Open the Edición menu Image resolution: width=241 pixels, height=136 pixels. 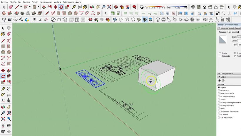[x=13, y=2]
